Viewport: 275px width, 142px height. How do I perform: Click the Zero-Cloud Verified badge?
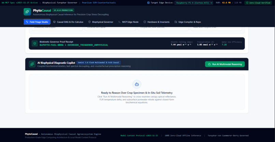tap(258, 3)
